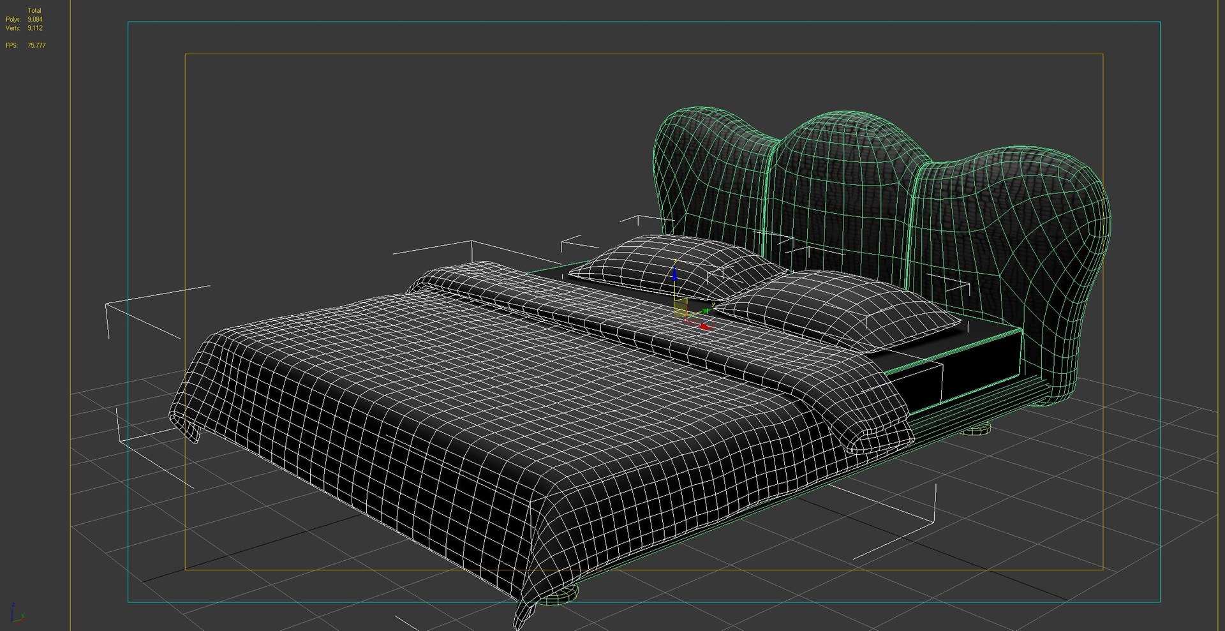This screenshot has height=631, width=1225.
Task: Click the red X-axis arrow of the gizmo
Action: click(x=704, y=326)
